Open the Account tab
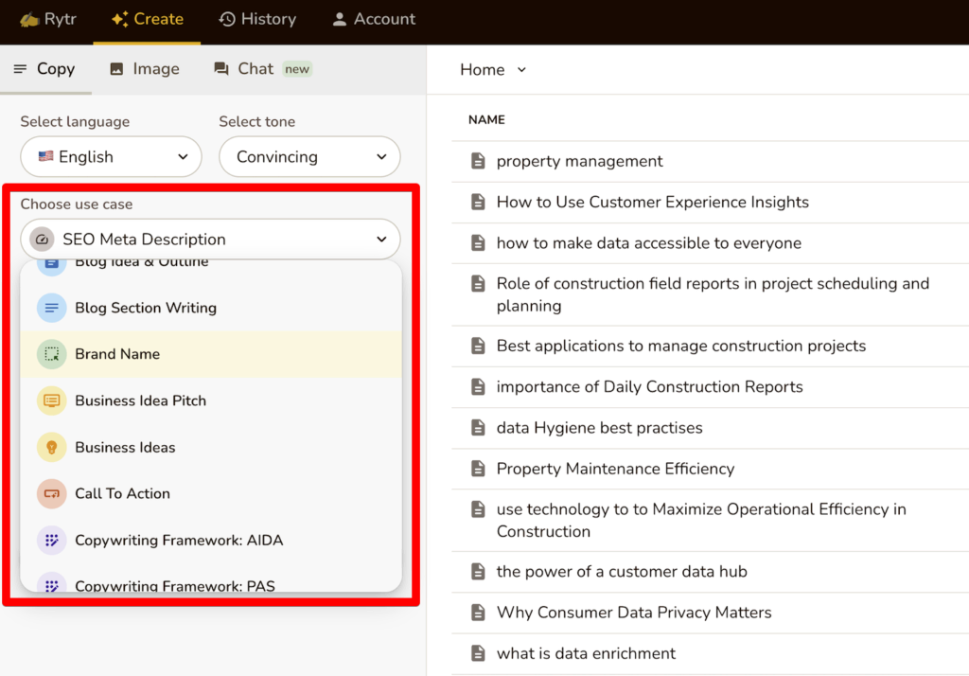 374,19
